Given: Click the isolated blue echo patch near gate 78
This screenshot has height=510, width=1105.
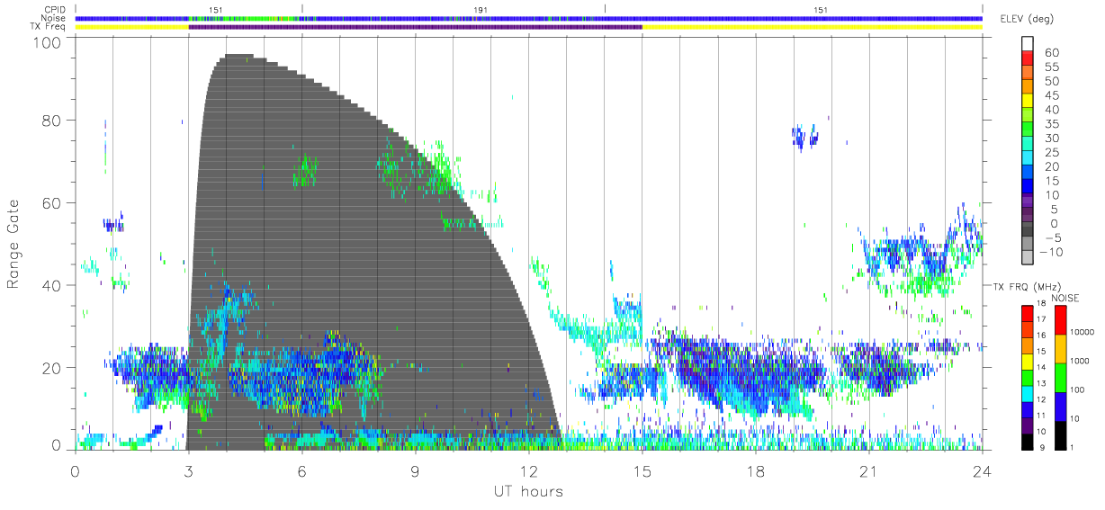Looking at the screenshot, I should [804, 138].
